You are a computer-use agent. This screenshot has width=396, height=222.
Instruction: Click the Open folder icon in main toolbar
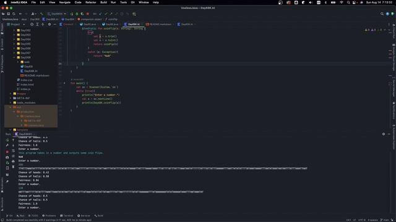3,14
